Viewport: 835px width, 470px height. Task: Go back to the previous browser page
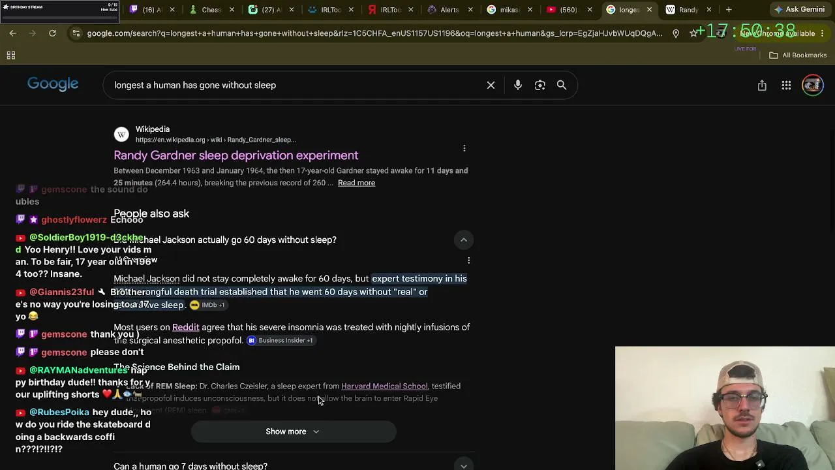pyautogui.click(x=12, y=33)
